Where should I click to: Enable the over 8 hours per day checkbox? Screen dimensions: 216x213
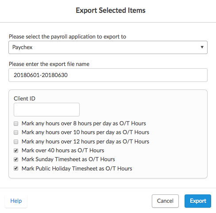(x=16, y=124)
